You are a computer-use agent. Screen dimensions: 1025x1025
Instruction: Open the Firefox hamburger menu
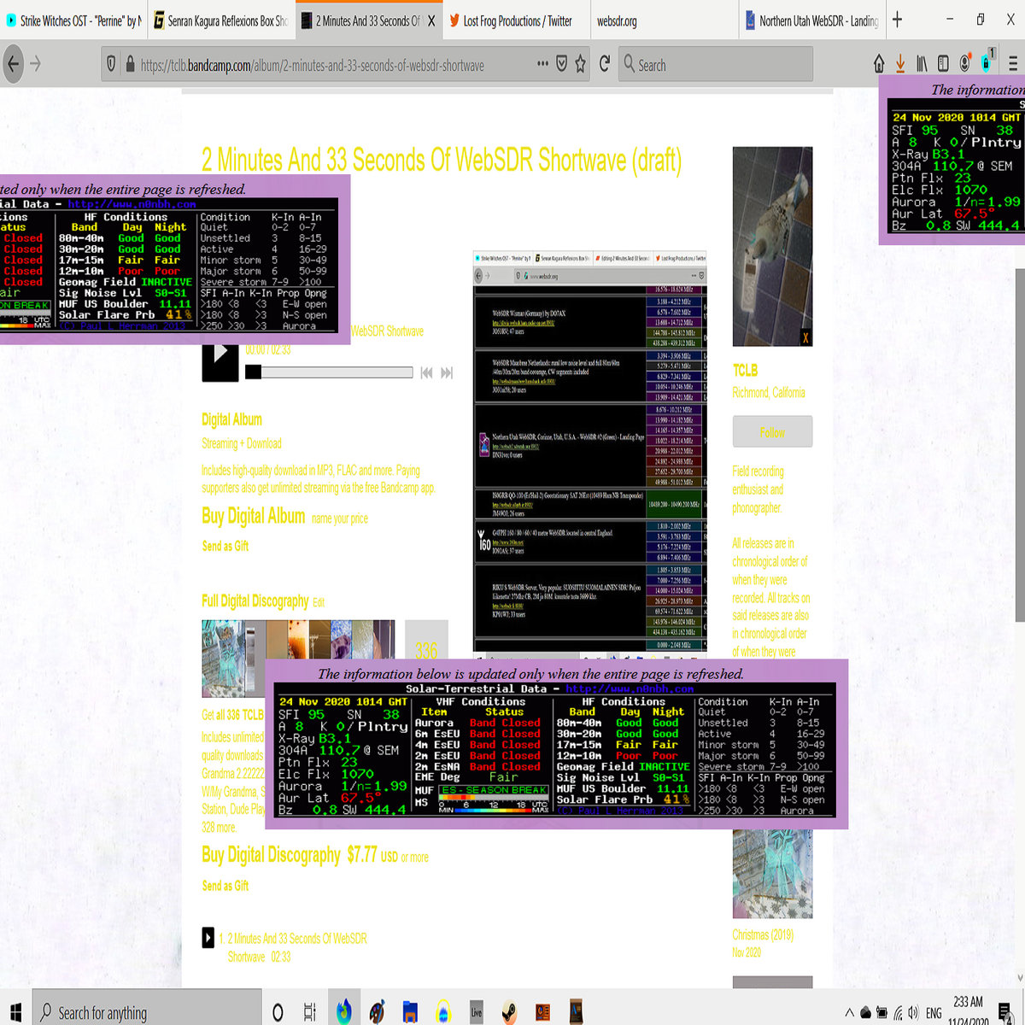click(1012, 64)
